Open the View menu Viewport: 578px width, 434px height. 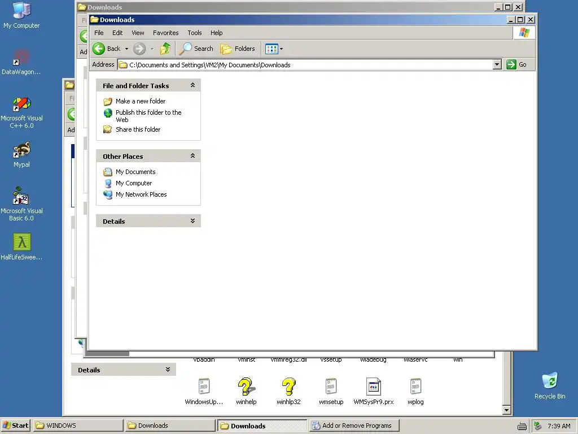pyautogui.click(x=138, y=33)
